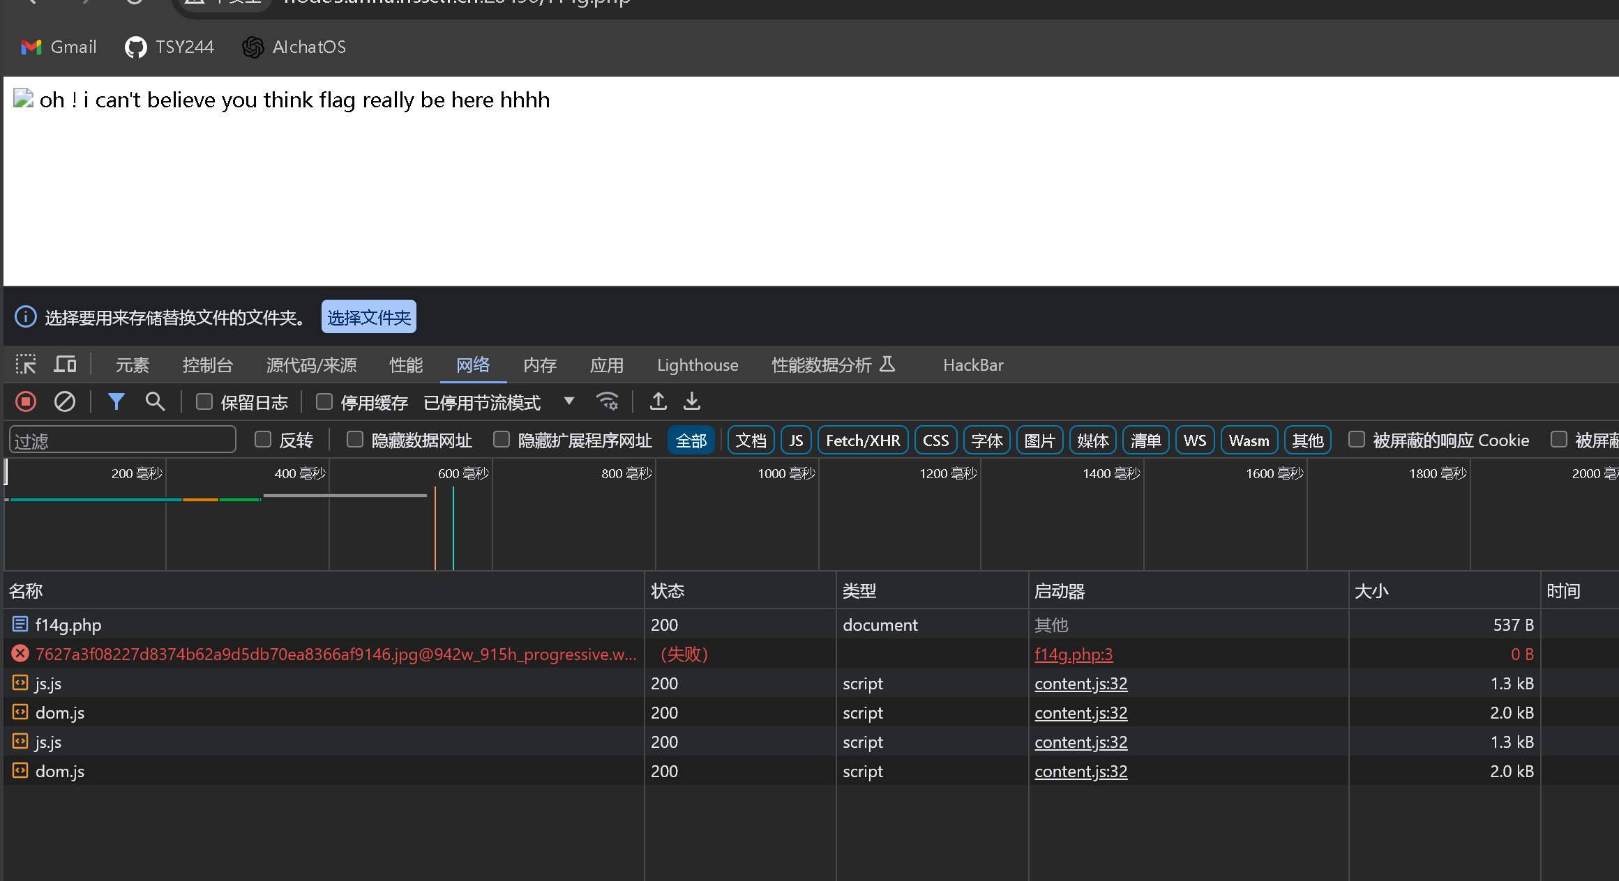Click the import HAR upload icon

tap(658, 401)
